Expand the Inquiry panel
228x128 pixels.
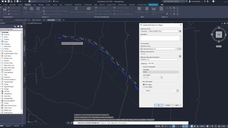coord(165,17)
